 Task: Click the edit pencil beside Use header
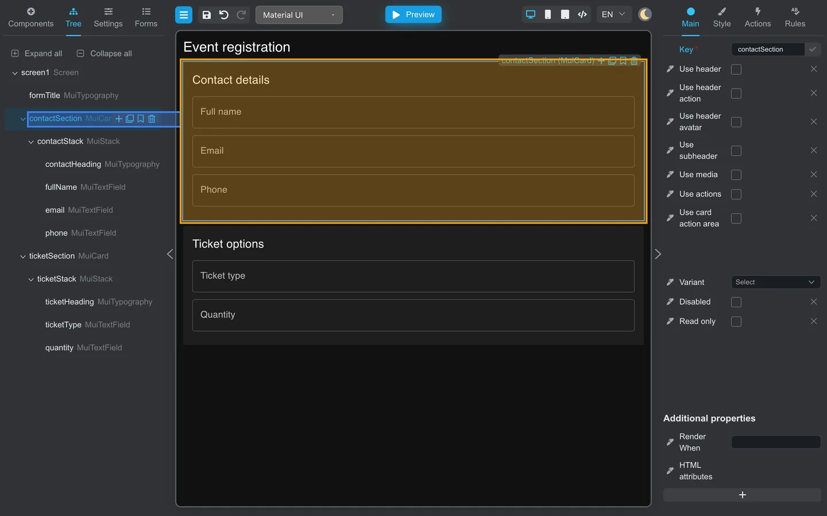[670, 69]
